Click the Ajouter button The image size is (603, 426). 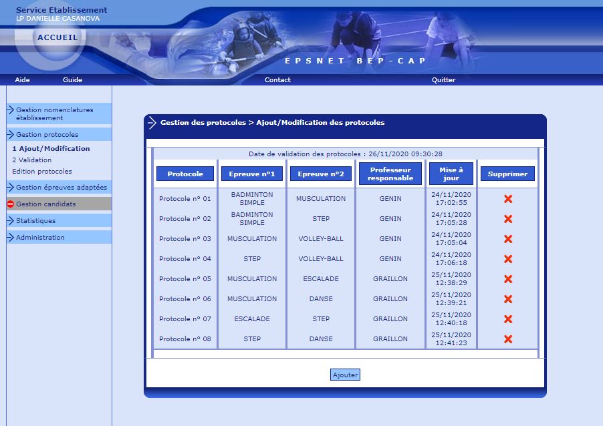(345, 375)
